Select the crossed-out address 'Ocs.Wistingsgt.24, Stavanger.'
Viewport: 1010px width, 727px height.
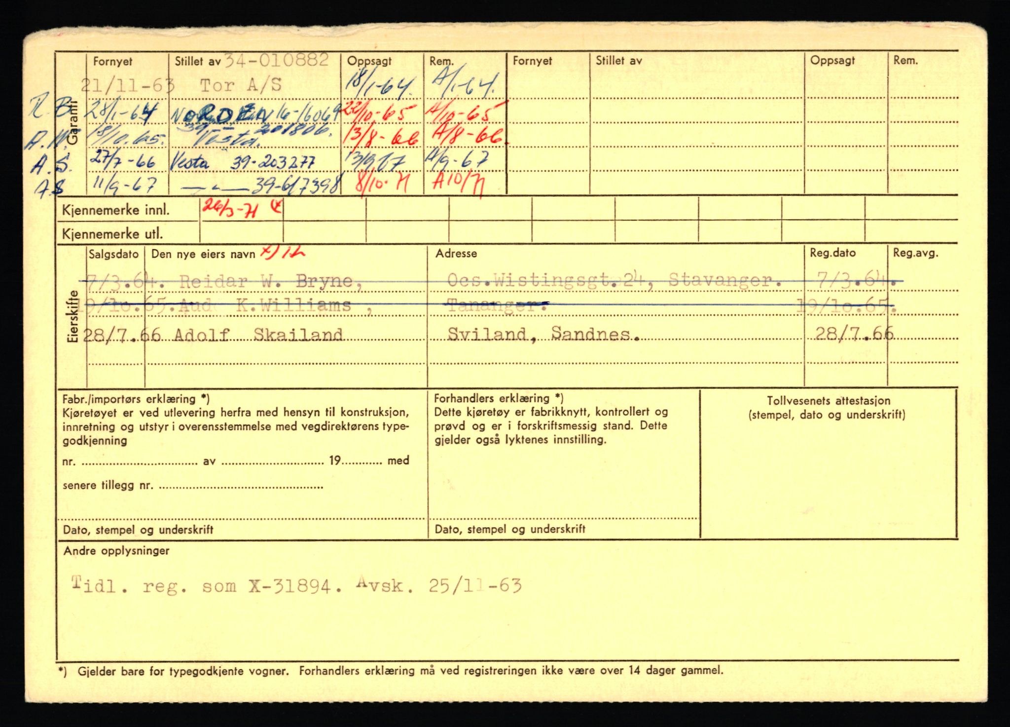(614, 281)
